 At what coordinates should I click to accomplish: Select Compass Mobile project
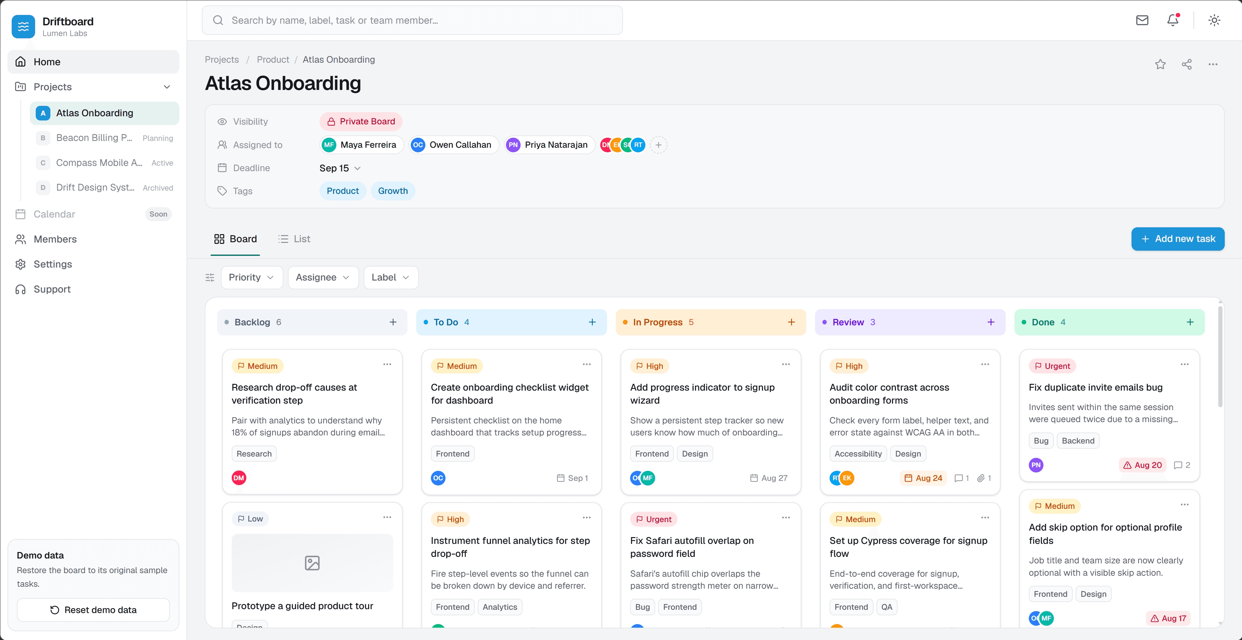[104, 163]
